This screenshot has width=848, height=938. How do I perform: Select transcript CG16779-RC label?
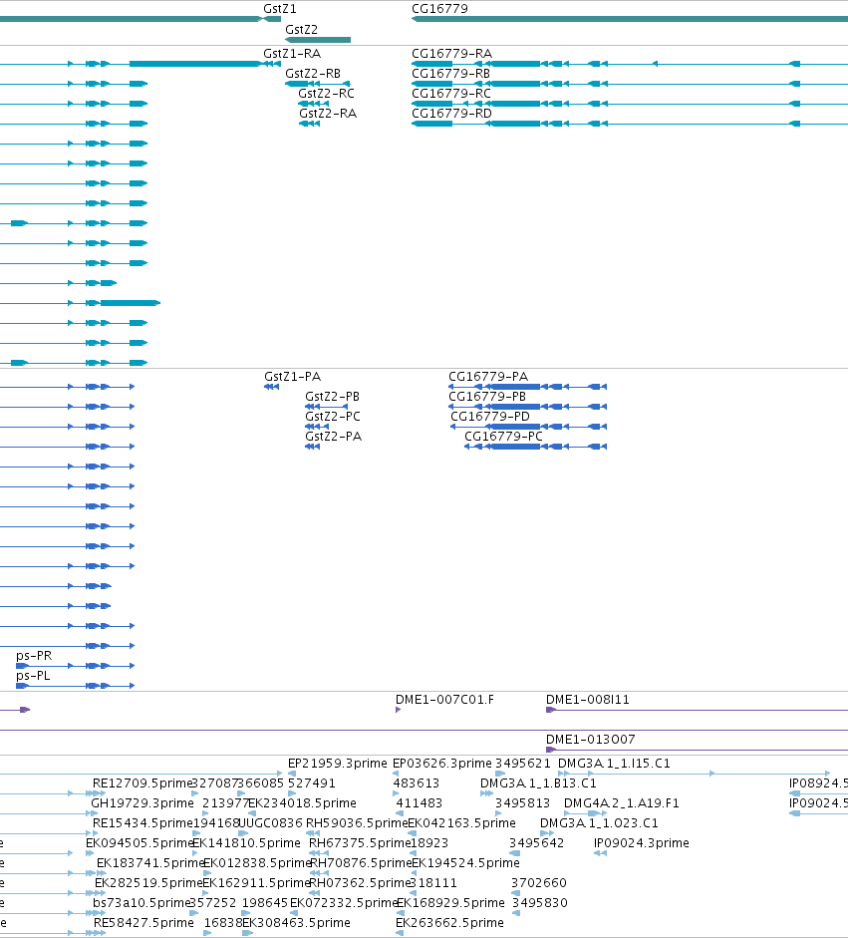451,94
